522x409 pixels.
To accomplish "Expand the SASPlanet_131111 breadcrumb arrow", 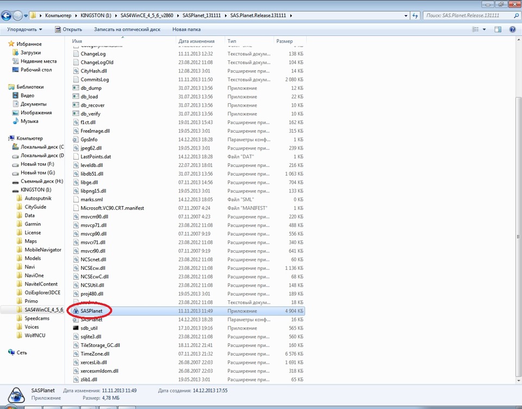I will 226,15.
